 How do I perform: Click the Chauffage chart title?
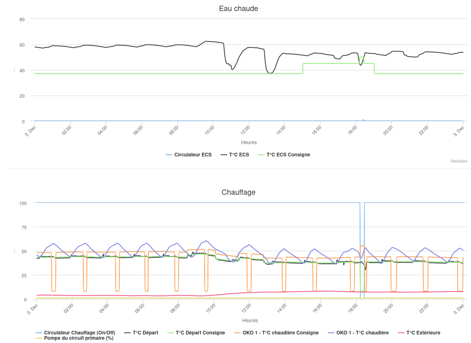239,192
